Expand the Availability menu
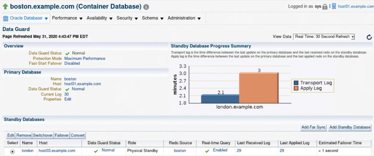The height and width of the screenshot is (156, 374). pos(100,18)
